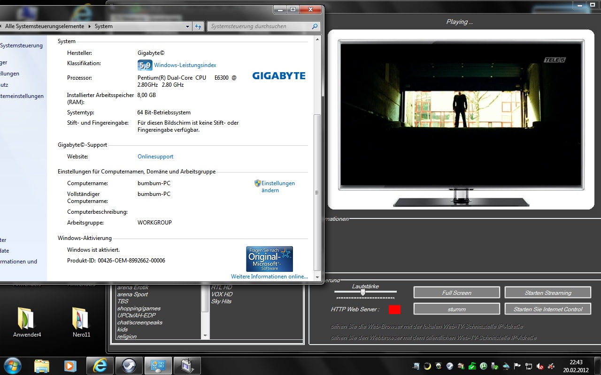The width and height of the screenshot is (601, 375).
Task: Adjust the Lautstärke volume slider
Action: point(362,292)
